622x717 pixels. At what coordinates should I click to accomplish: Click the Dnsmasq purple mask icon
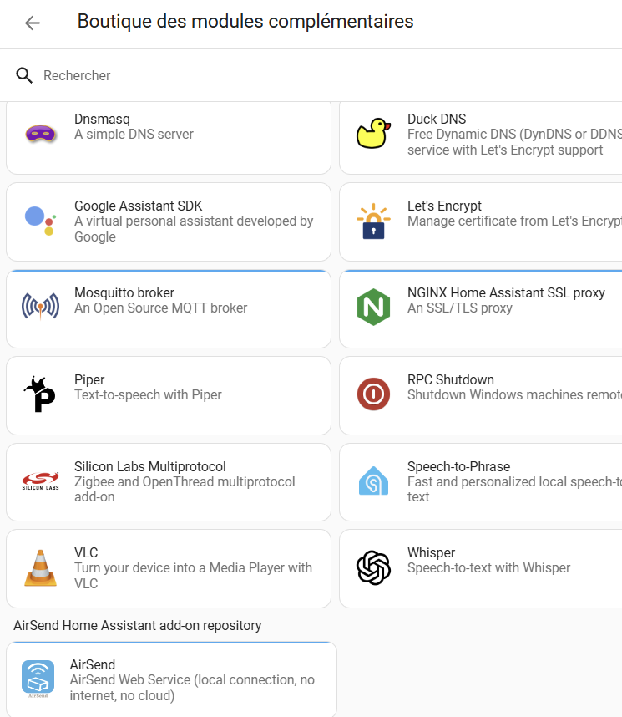[x=40, y=134]
